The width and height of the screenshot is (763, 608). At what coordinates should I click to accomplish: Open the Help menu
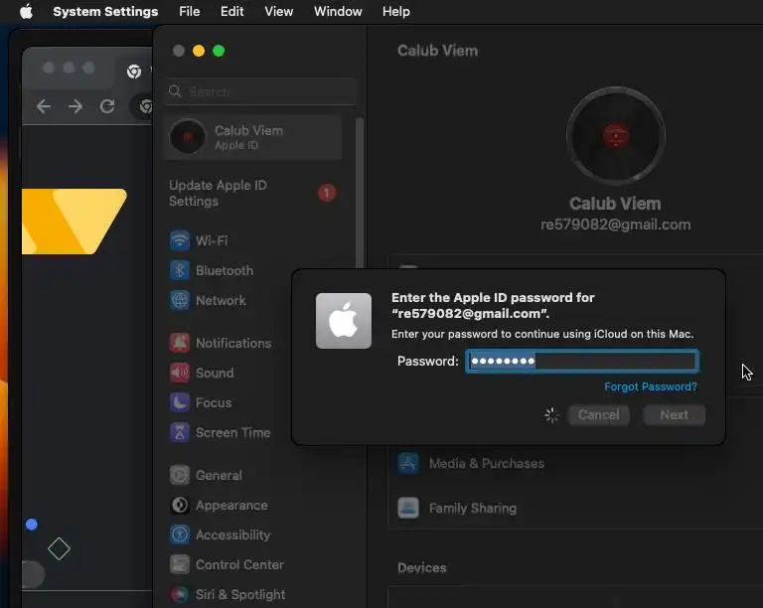point(395,11)
